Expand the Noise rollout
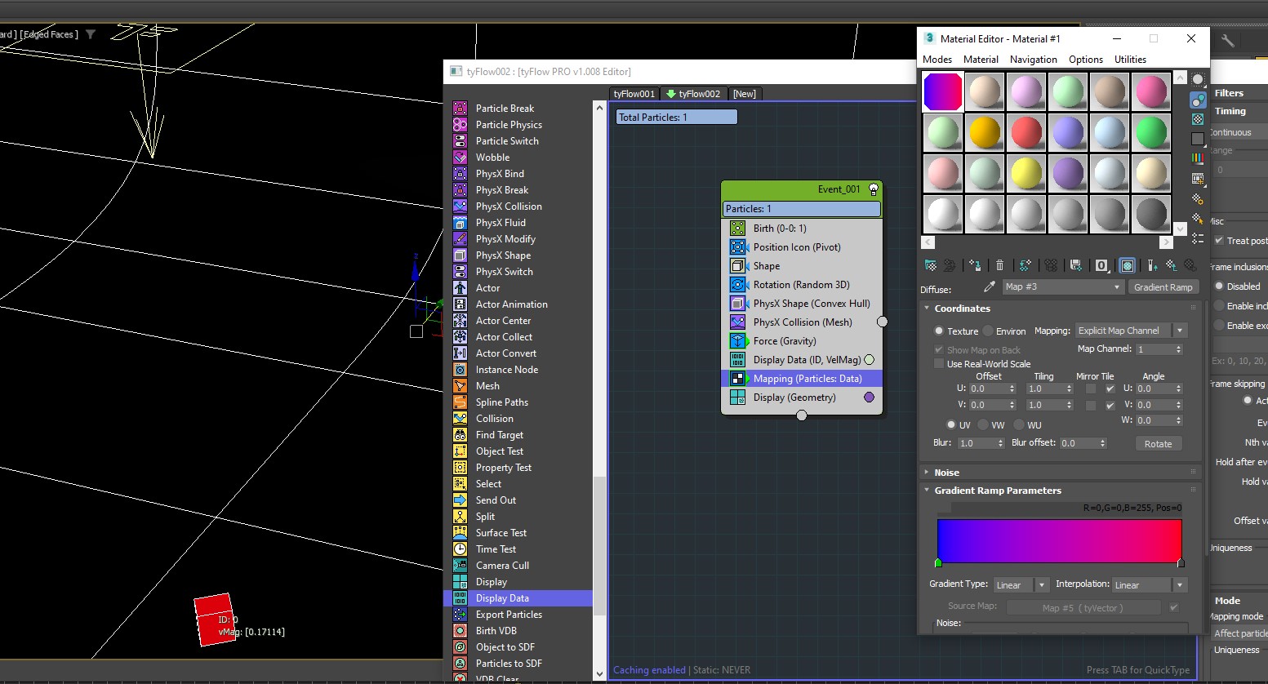The image size is (1268, 684). point(927,473)
